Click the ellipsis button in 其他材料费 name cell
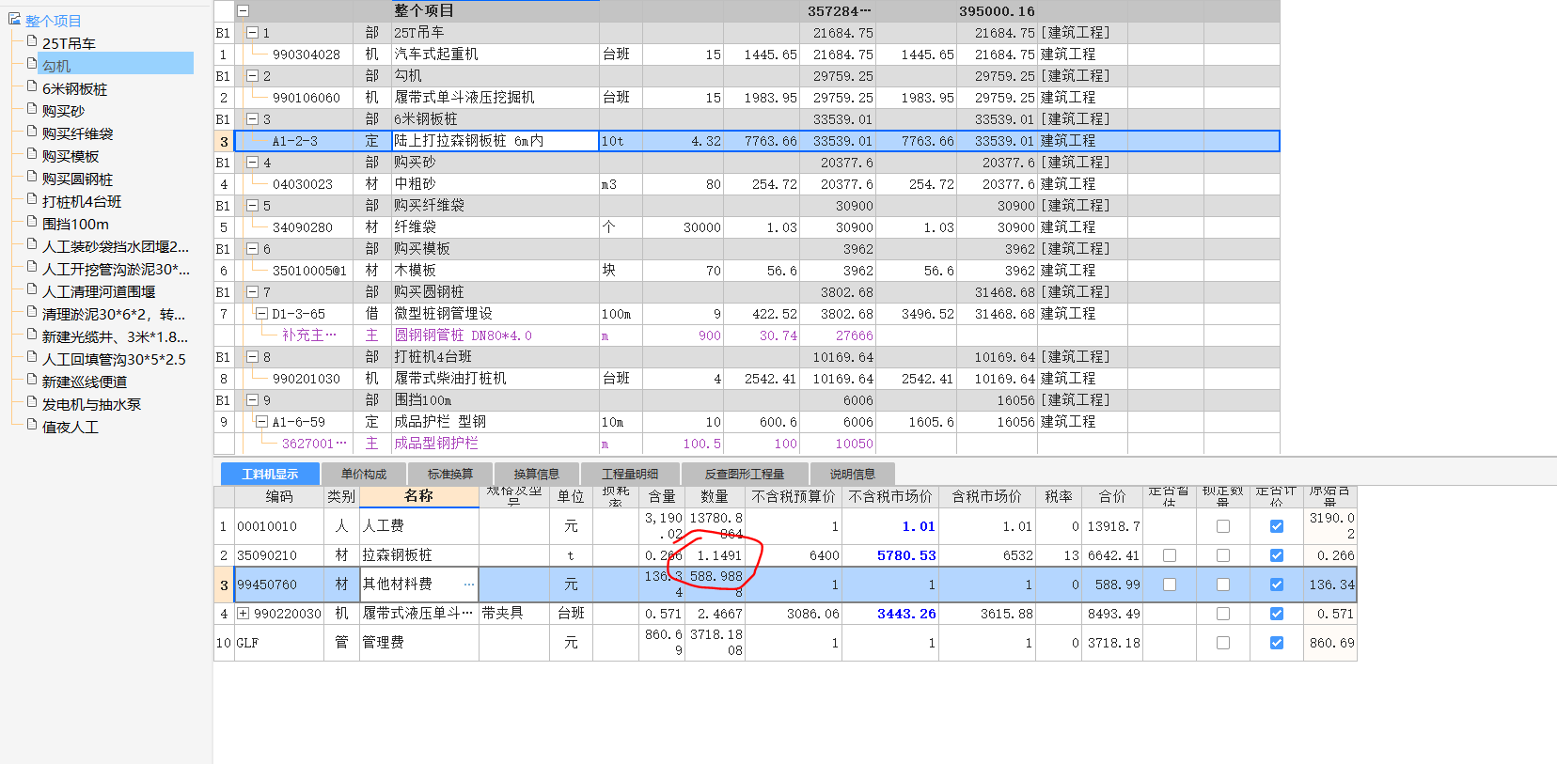Viewport: 1557px width, 764px height. pyautogui.click(x=468, y=585)
